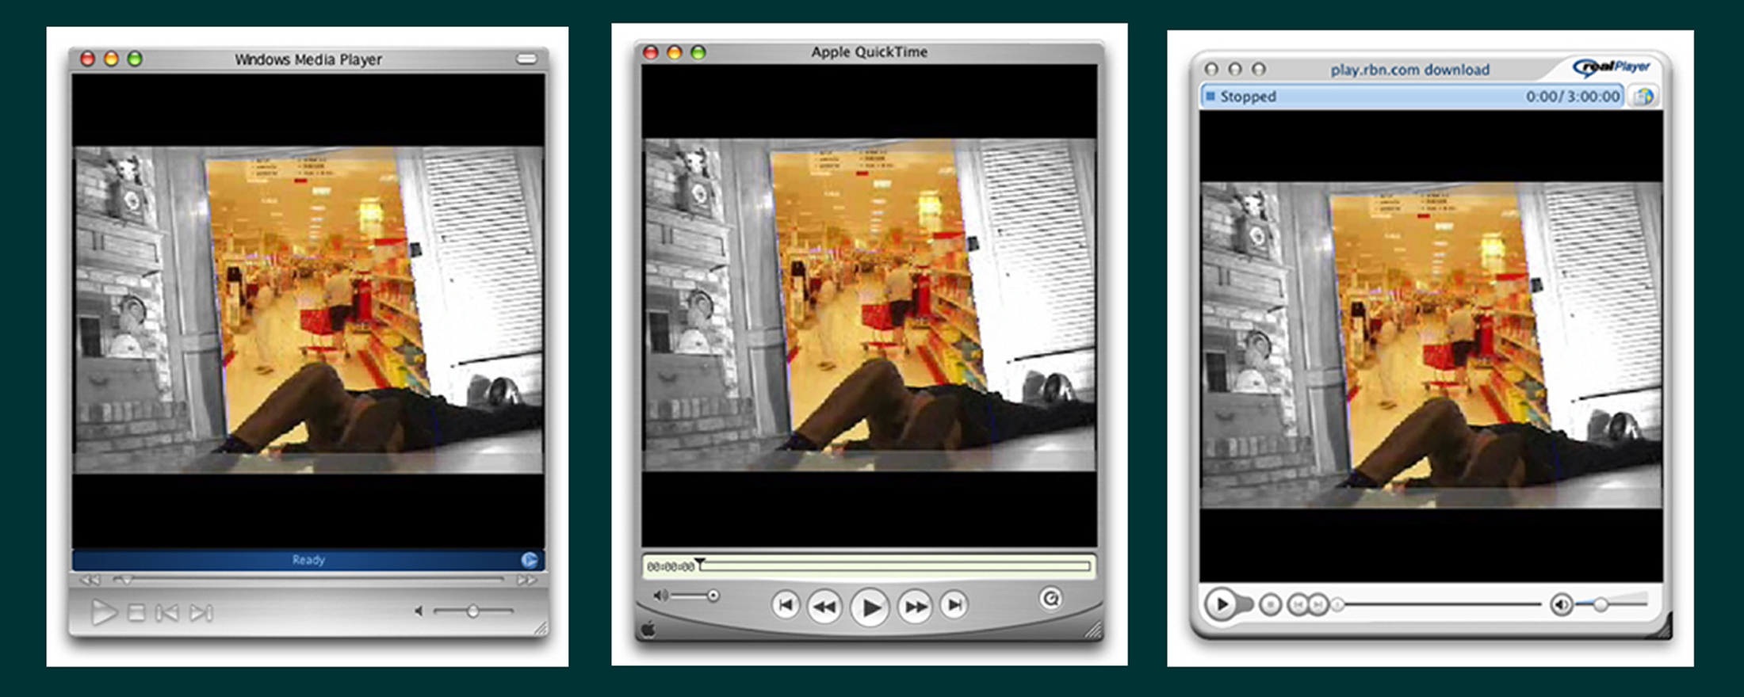The width and height of the screenshot is (1744, 697).
Task: Skip to next track in Windows Media Player
Action: [201, 613]
